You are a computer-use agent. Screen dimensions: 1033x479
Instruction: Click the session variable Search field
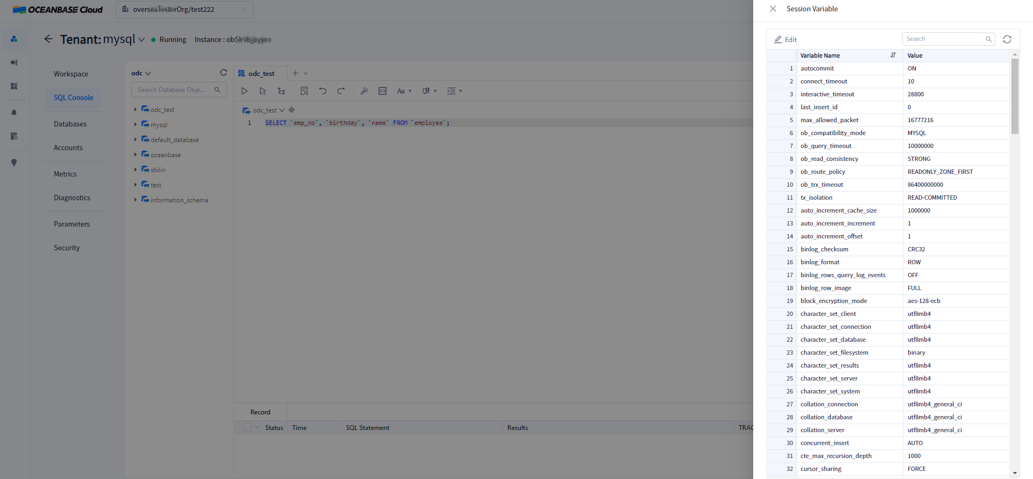pyautogui.click(x=944, y=39)
